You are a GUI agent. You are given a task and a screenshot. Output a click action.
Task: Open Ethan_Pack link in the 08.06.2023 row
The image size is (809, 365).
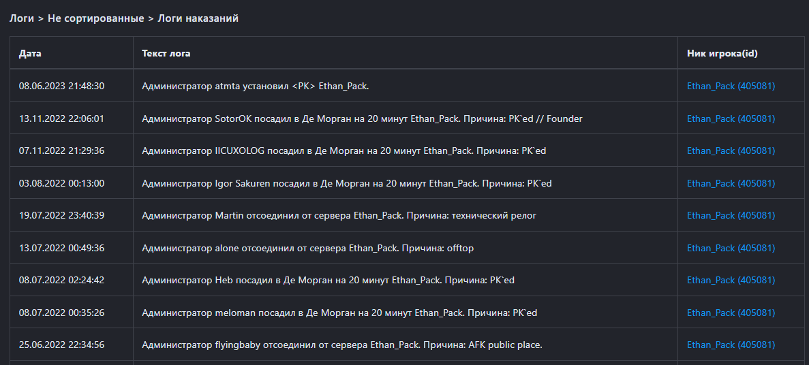click(731, 86)
